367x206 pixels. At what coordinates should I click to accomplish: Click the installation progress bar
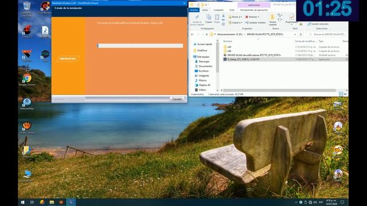click(140, 46)
